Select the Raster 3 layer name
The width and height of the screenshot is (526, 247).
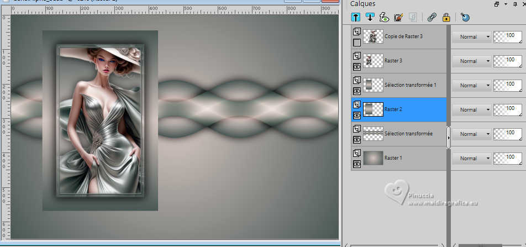tap(393, 61)
